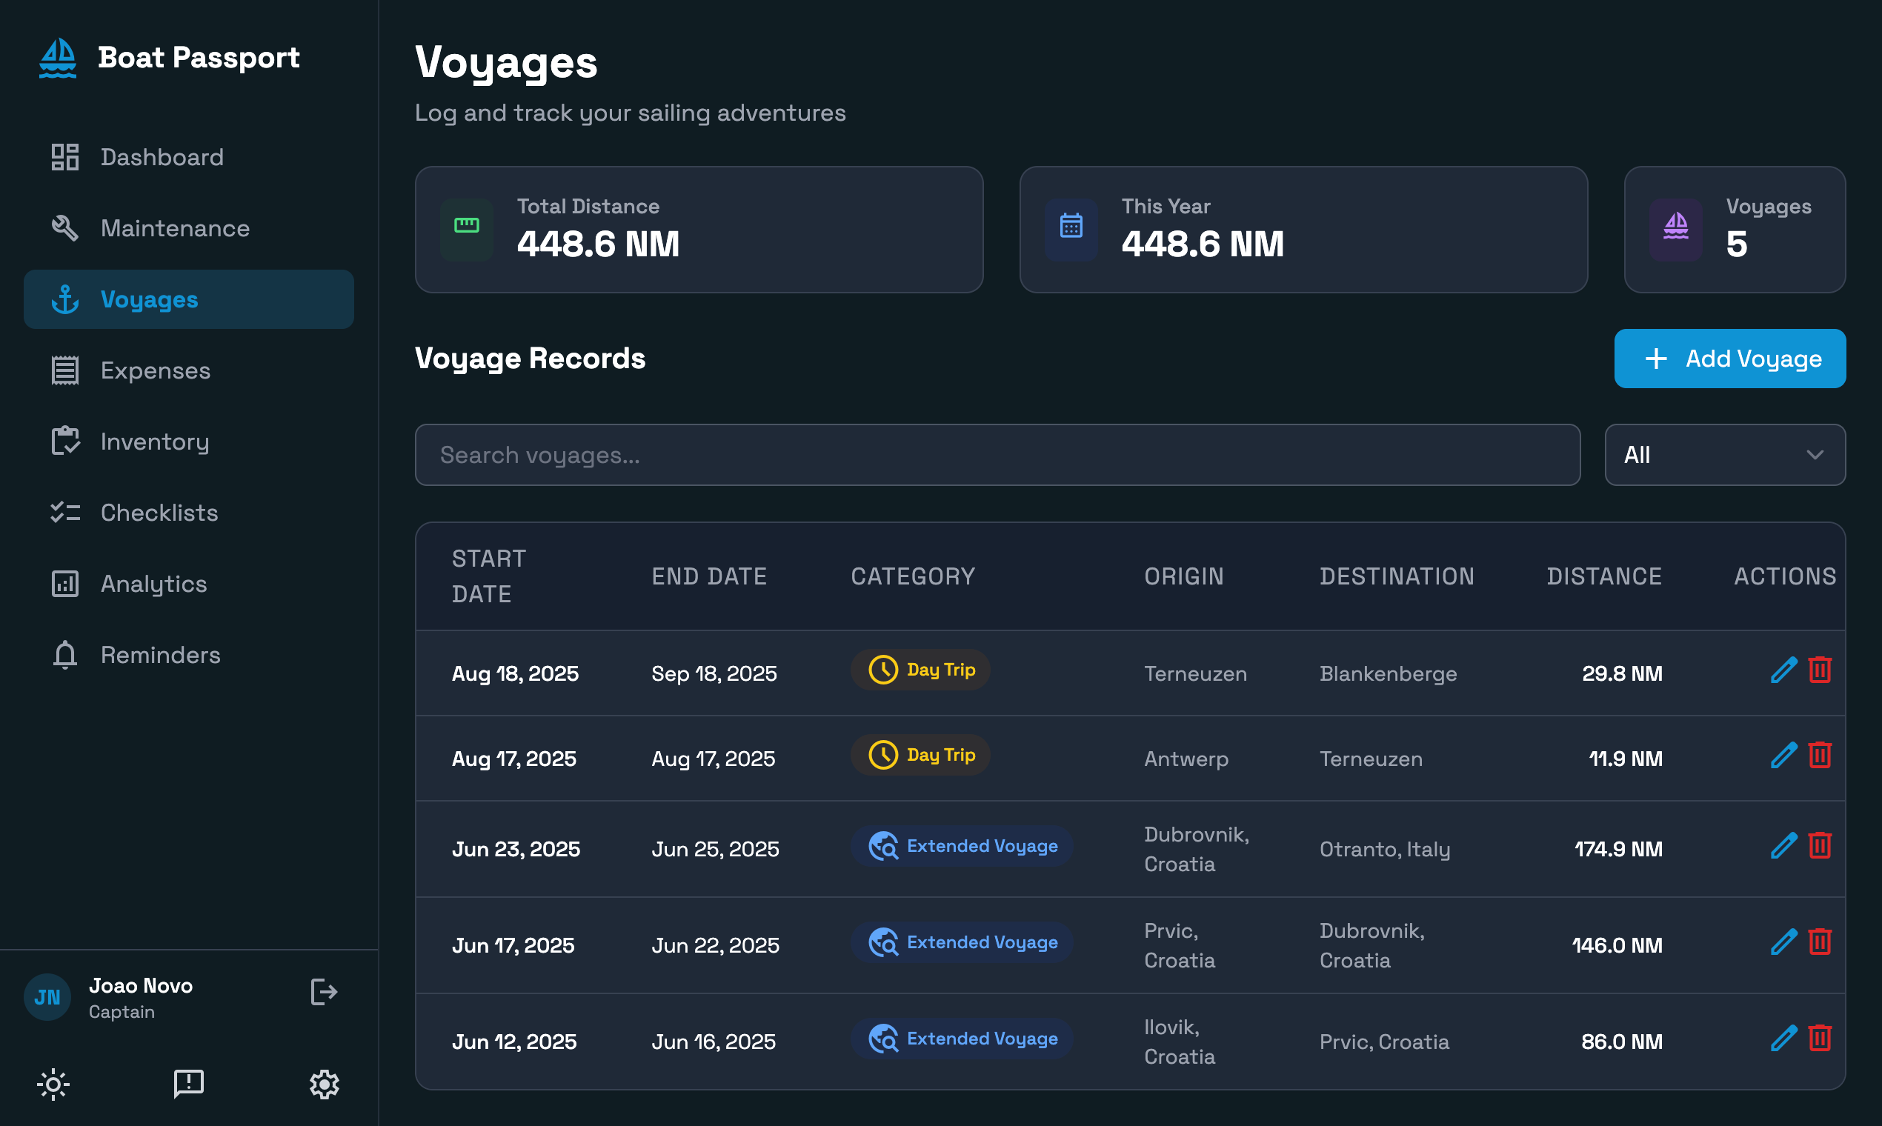1882x1126 pixels.
Task: Delete the Jun 12, 2025 voyage
Action: point(1820,1038)
